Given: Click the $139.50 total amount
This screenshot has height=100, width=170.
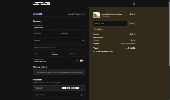Looking at the screenshot, I should point(132,48).
